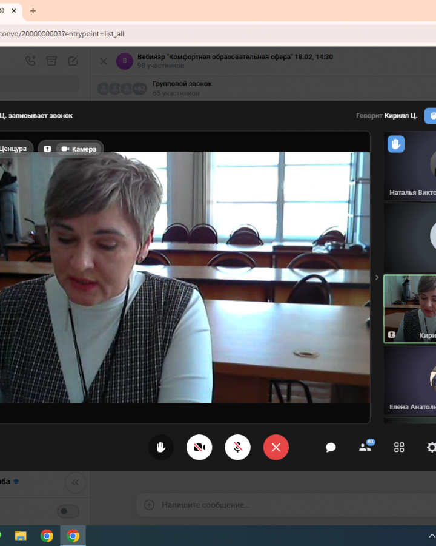436x546 pixels.
Task: Turn on the camera in call controls
Action: [x=199, y=448]
